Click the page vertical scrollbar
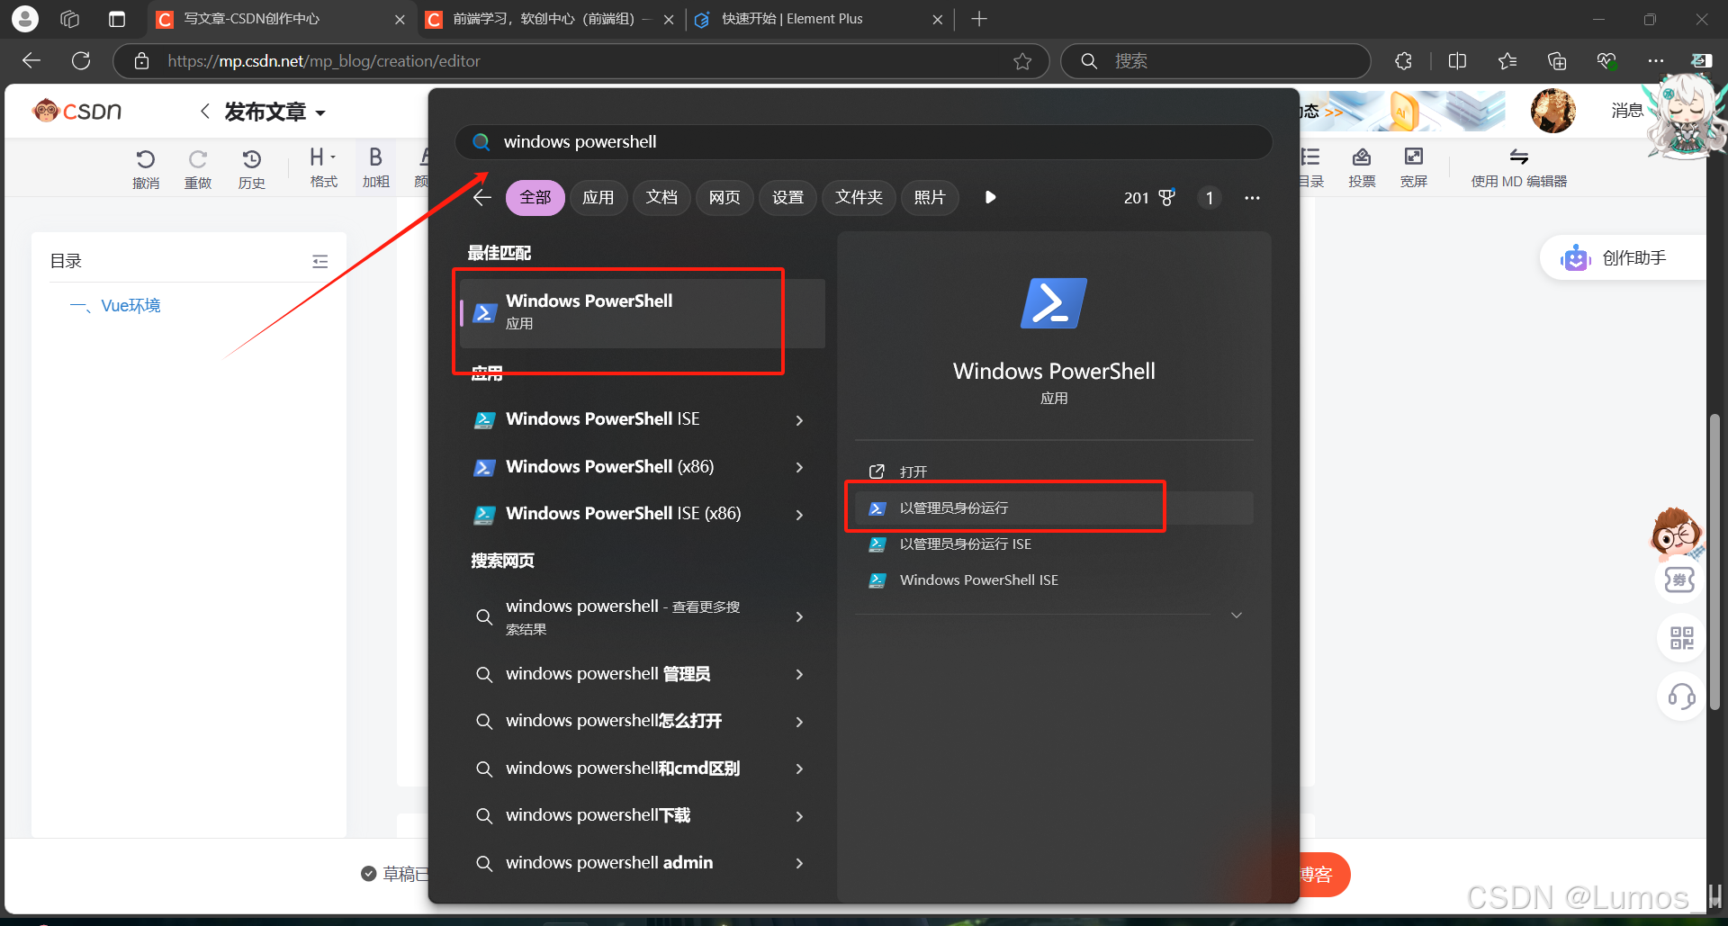This screenshot has width=1728, height=926. click(x=1715, y=562)
